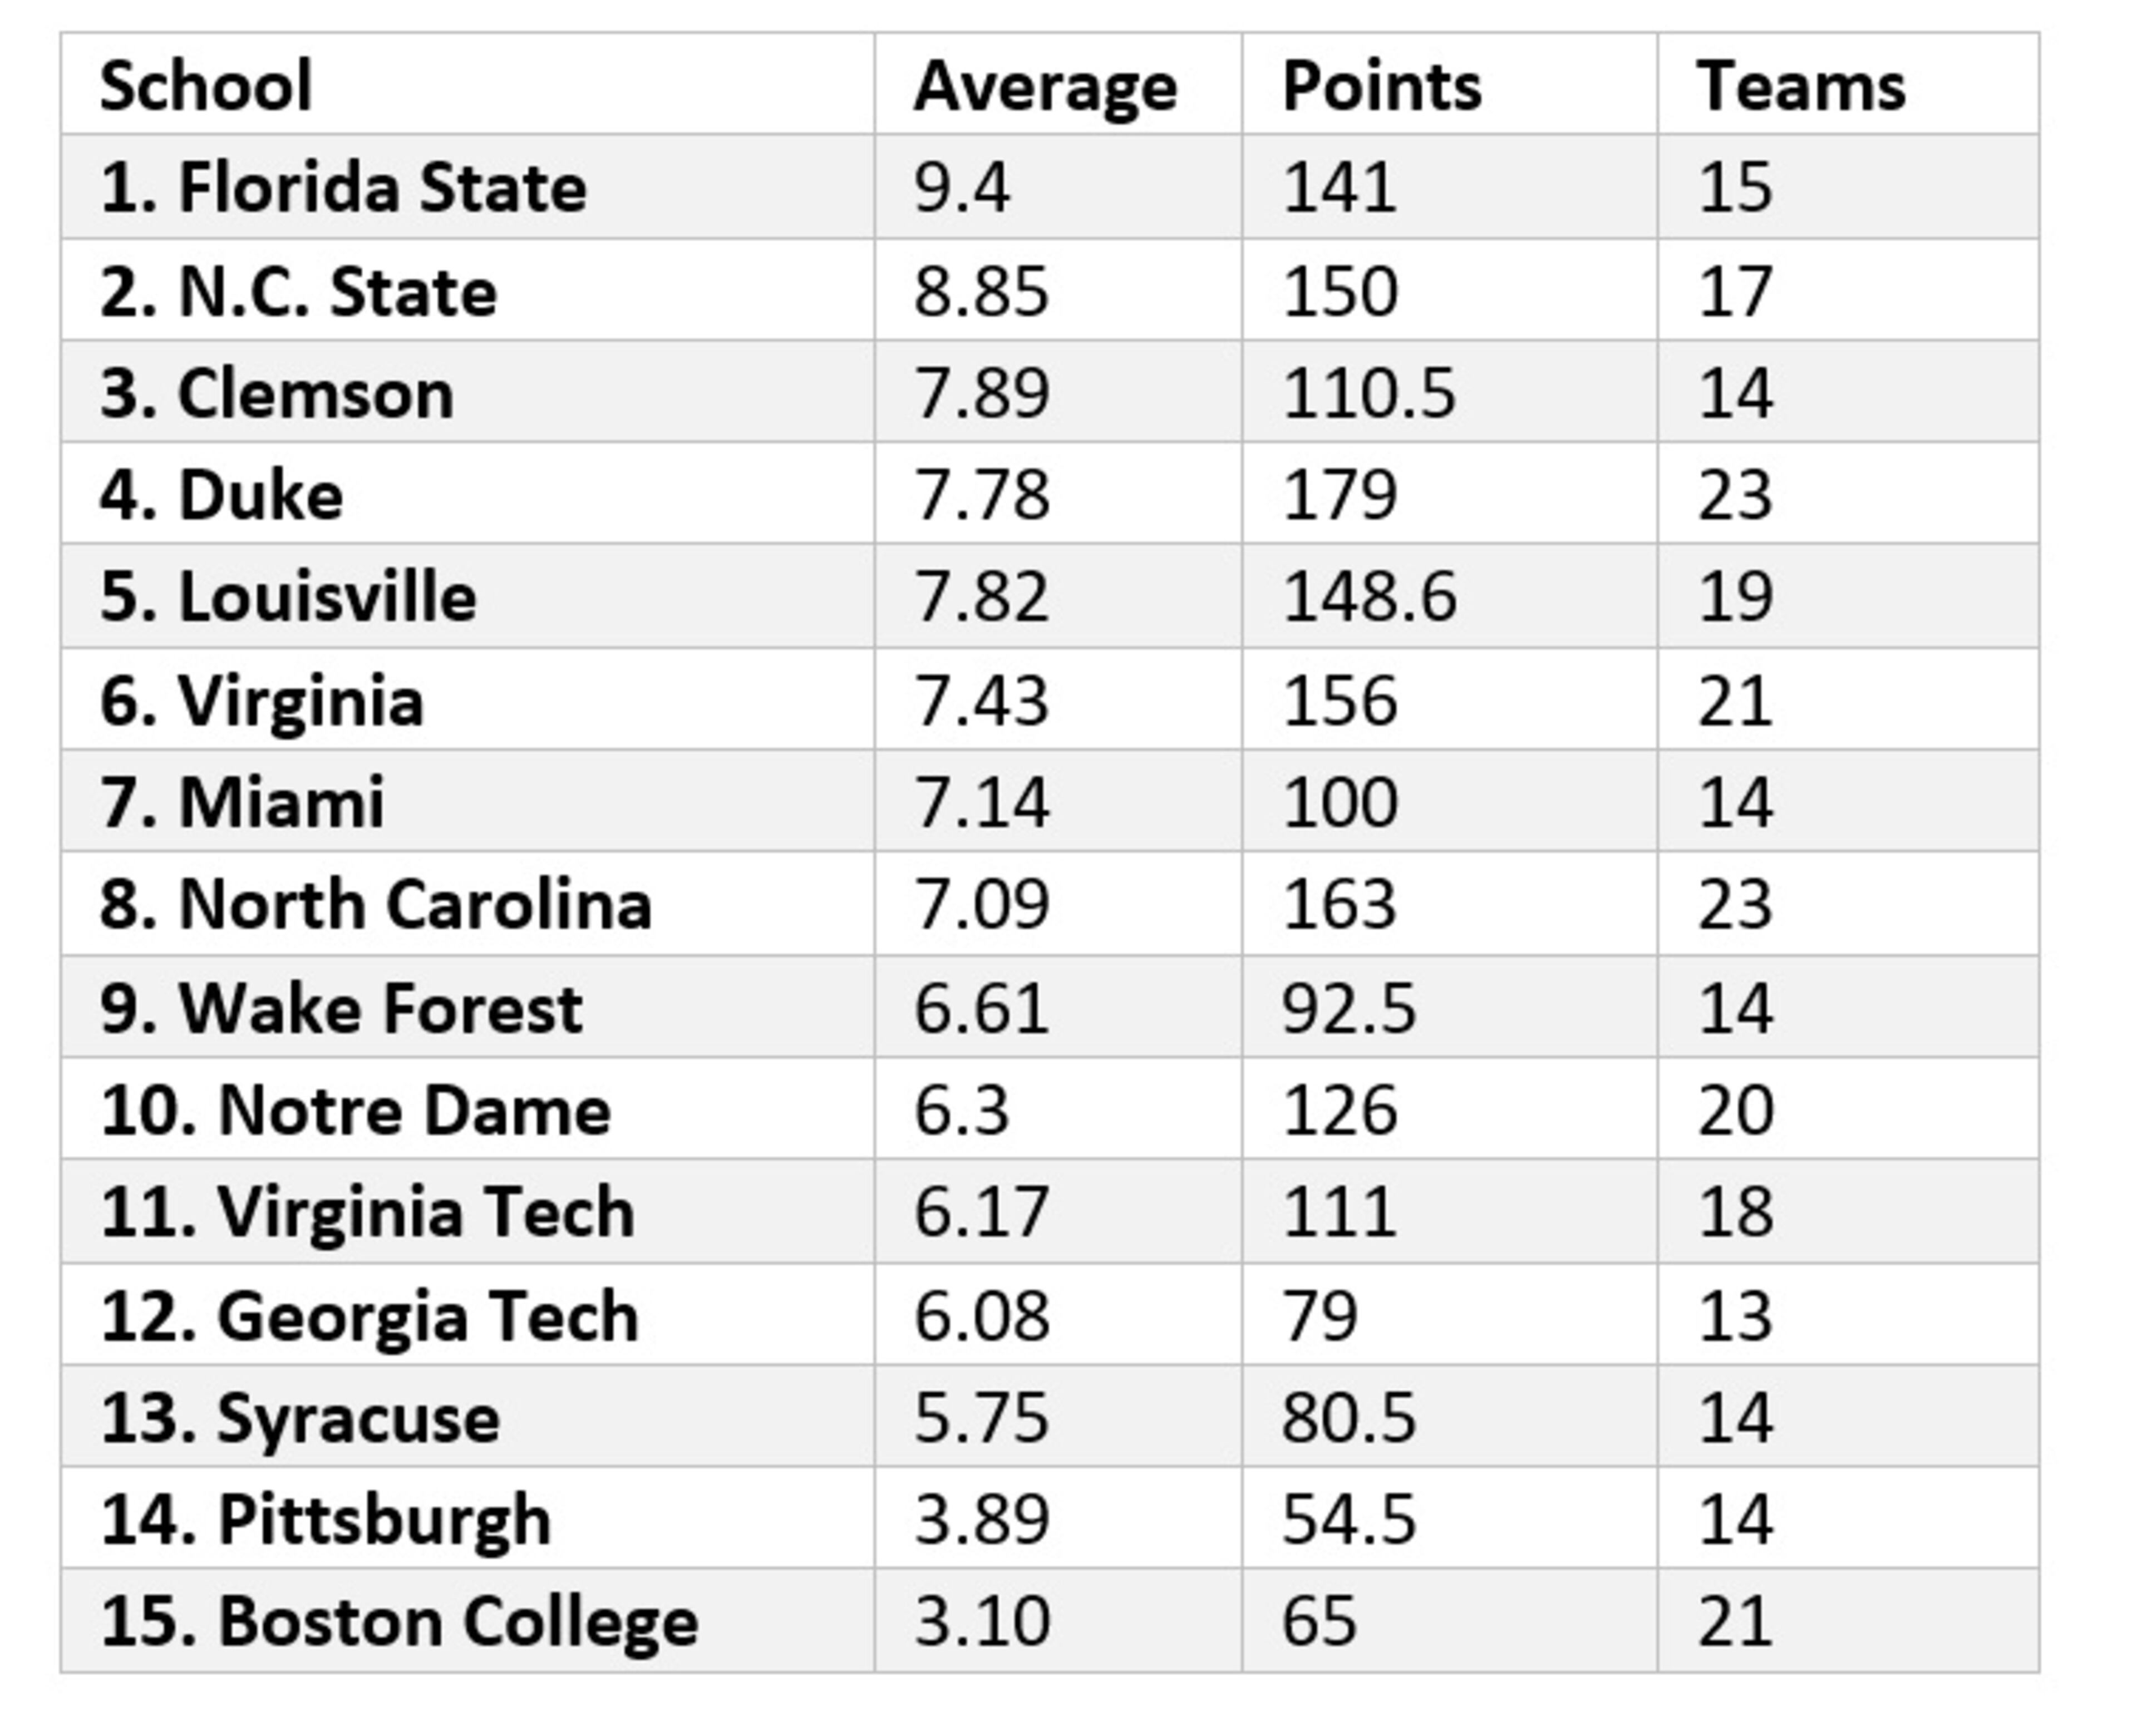Image resolution: width=2137 pixels, height=1736 pixels.
Task: Select Clemson's points cell 110.5
Action: click(1368, 393)
